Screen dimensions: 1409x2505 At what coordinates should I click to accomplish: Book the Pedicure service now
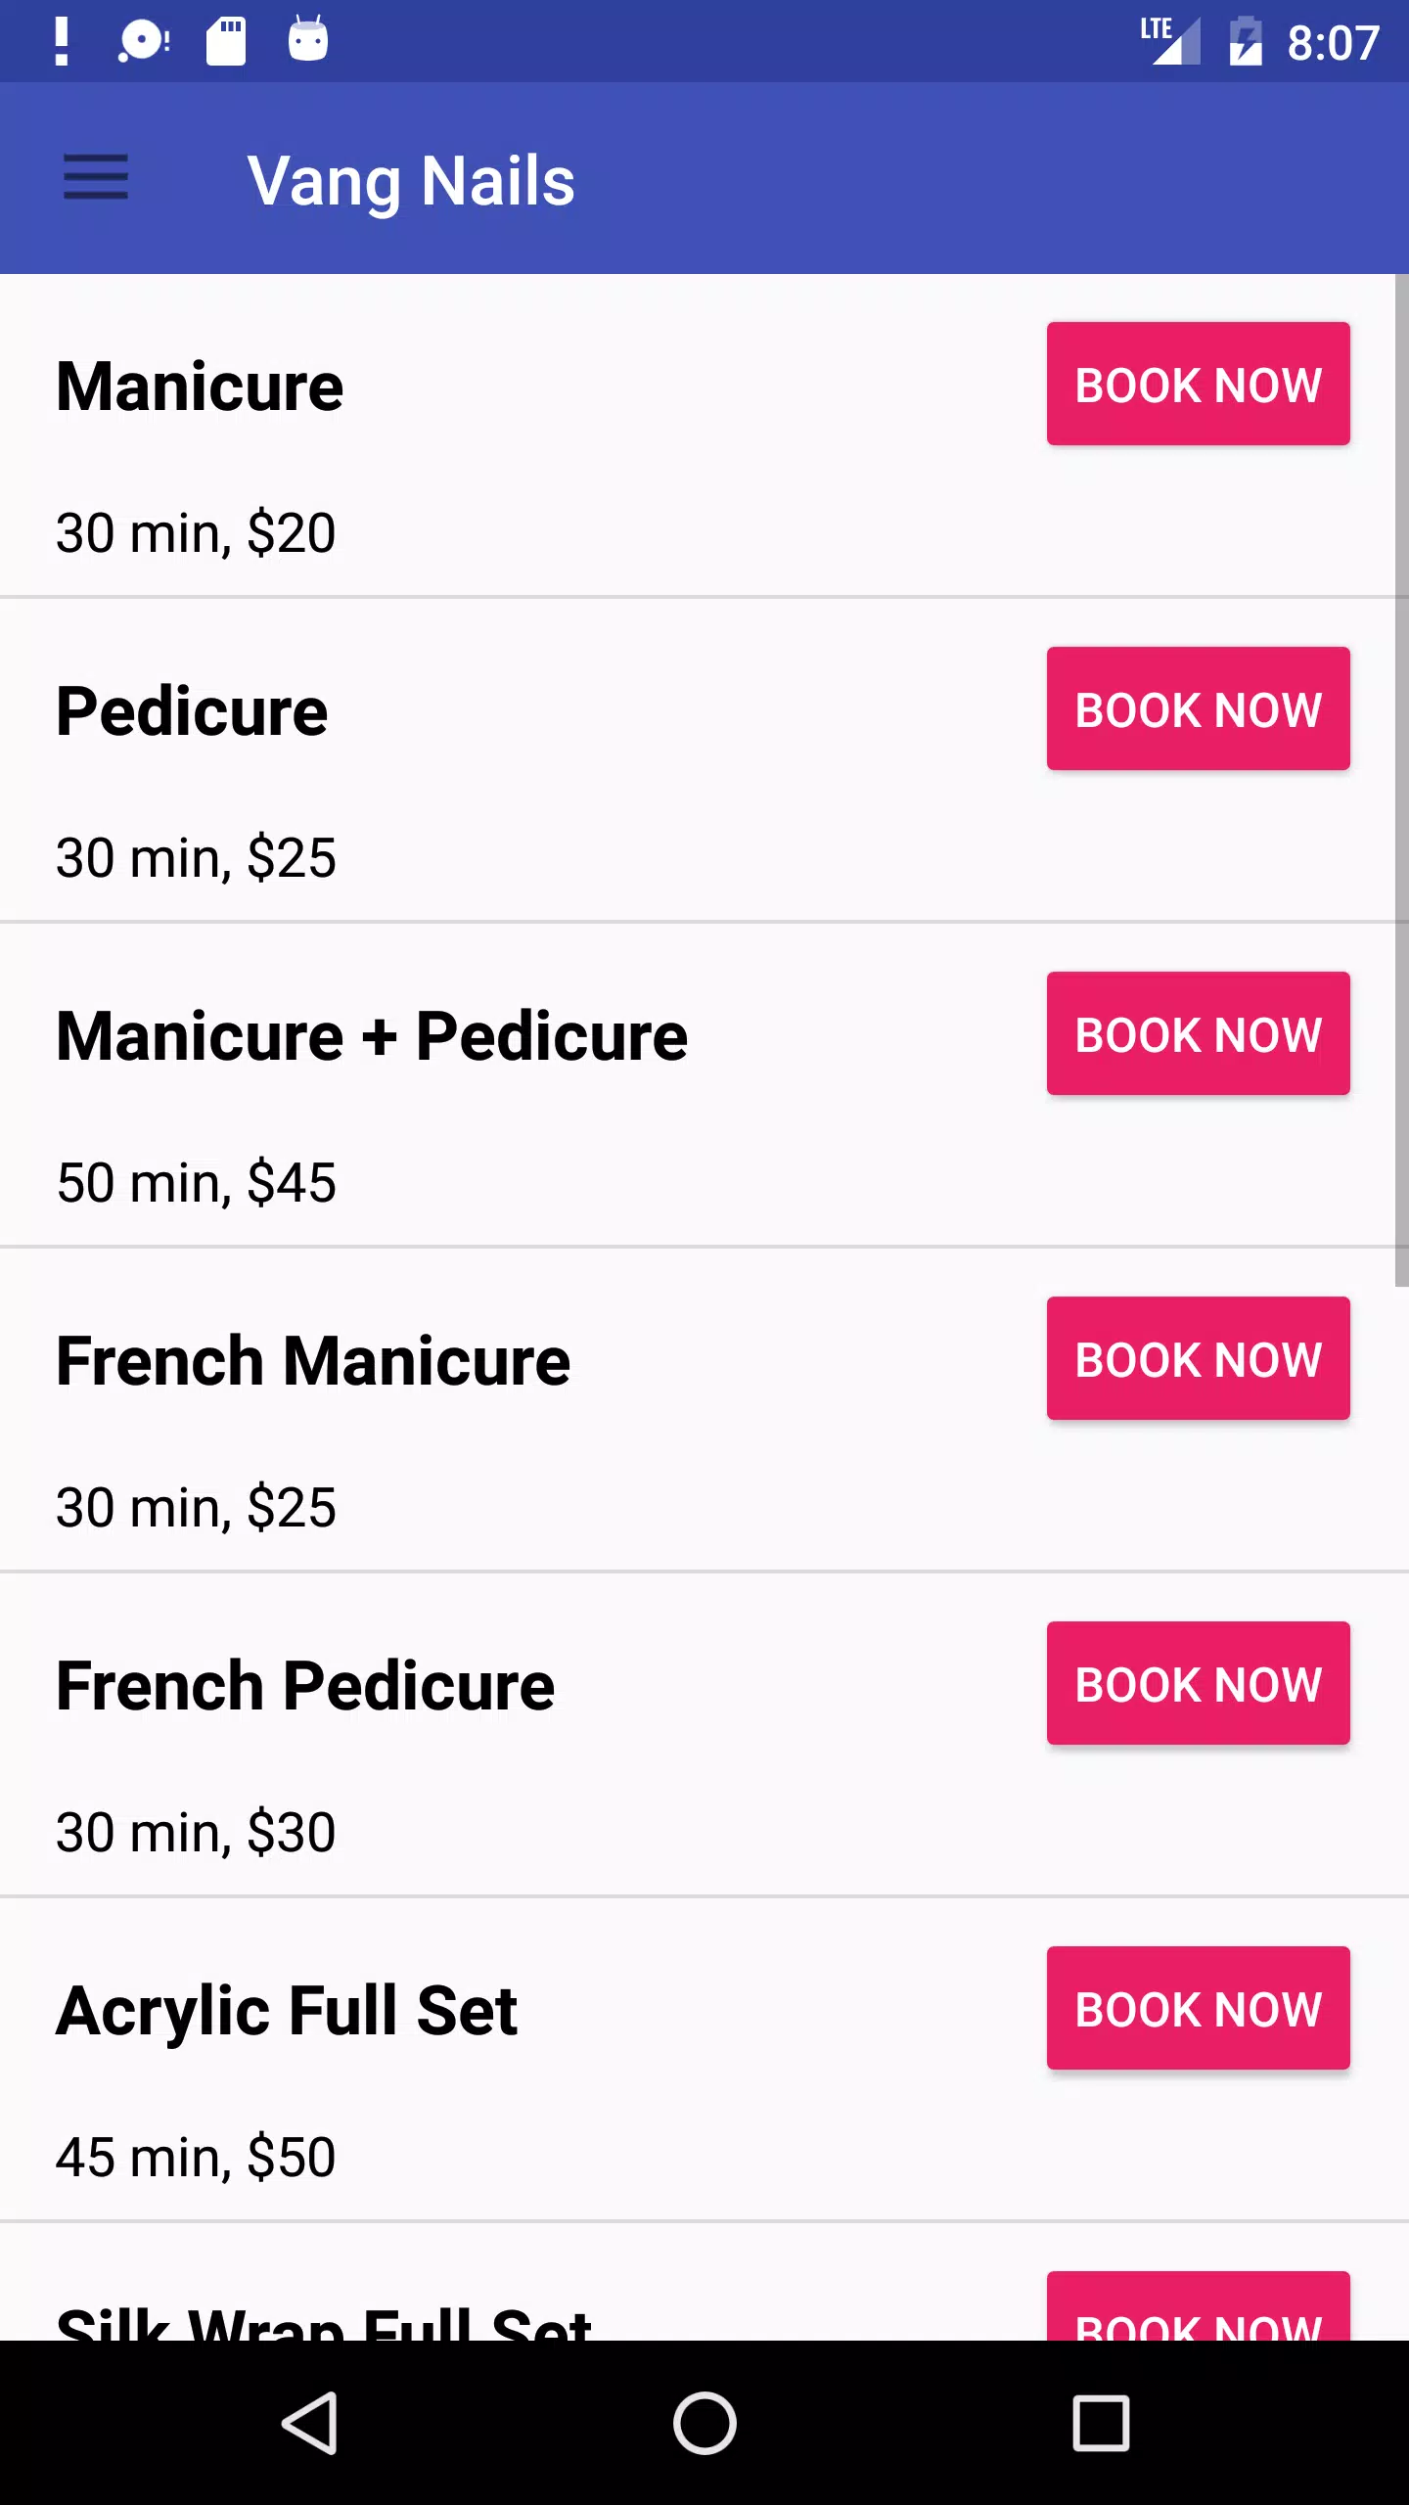(x=1198, y=708)
